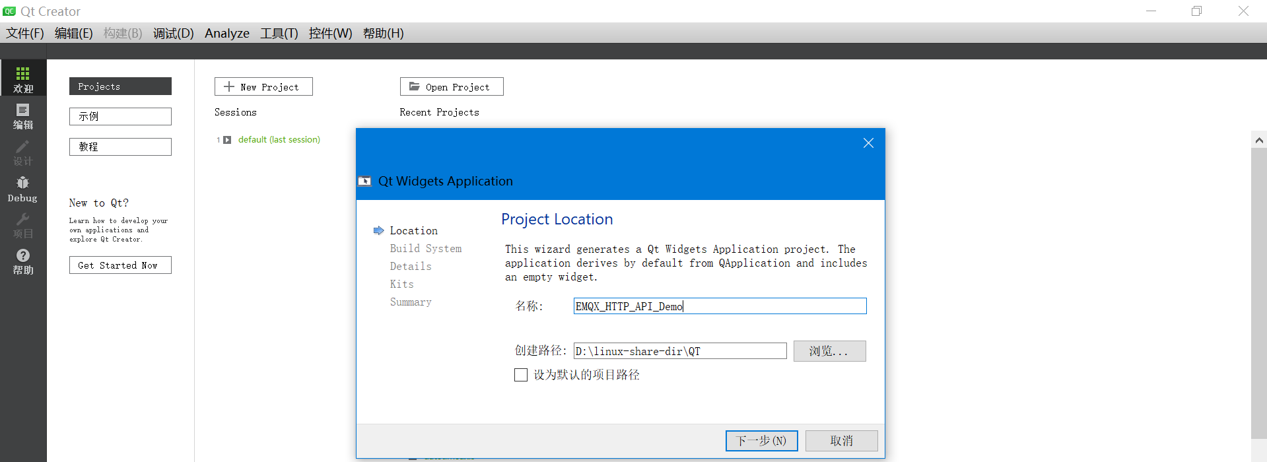
Task: Click the 浏览... browse button
Action: (x=829, y=351)
